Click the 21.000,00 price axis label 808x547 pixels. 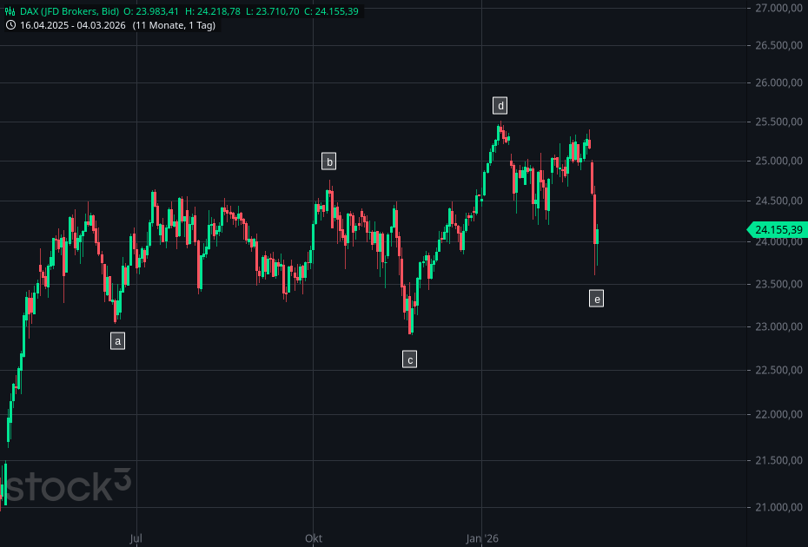(x=778, y=507)
